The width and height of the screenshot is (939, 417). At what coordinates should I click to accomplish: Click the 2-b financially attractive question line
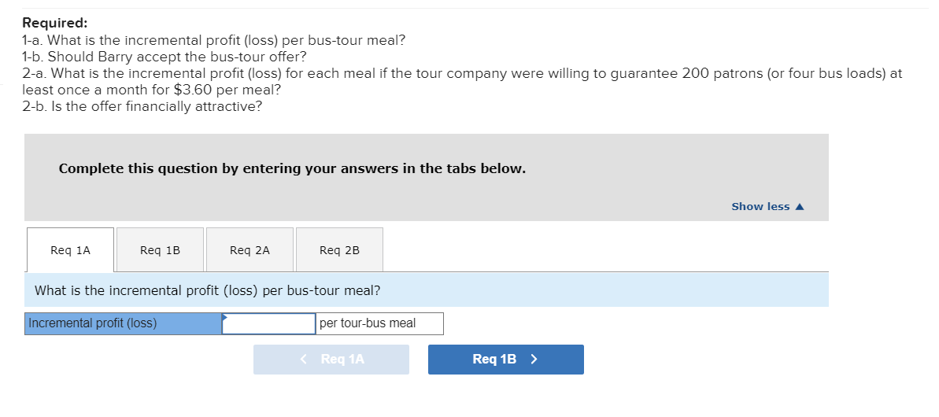(142, 106)
